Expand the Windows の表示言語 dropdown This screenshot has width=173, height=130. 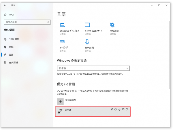93,68
